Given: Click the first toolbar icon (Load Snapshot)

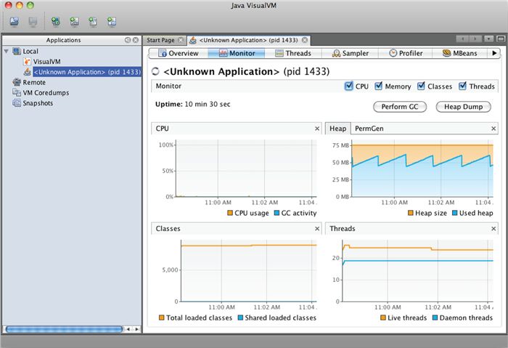Looking at the screenshot, I should [x=14, y=21].
